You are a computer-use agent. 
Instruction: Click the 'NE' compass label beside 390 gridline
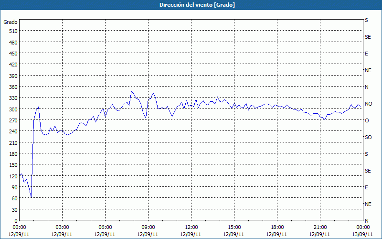[x=368, y=70]
